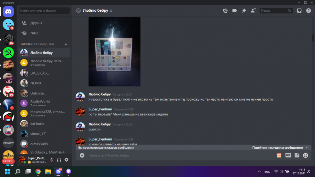Open Люблю бебру avatar beside смотри message
315x177 pixels.
click(x=80, y=127)
